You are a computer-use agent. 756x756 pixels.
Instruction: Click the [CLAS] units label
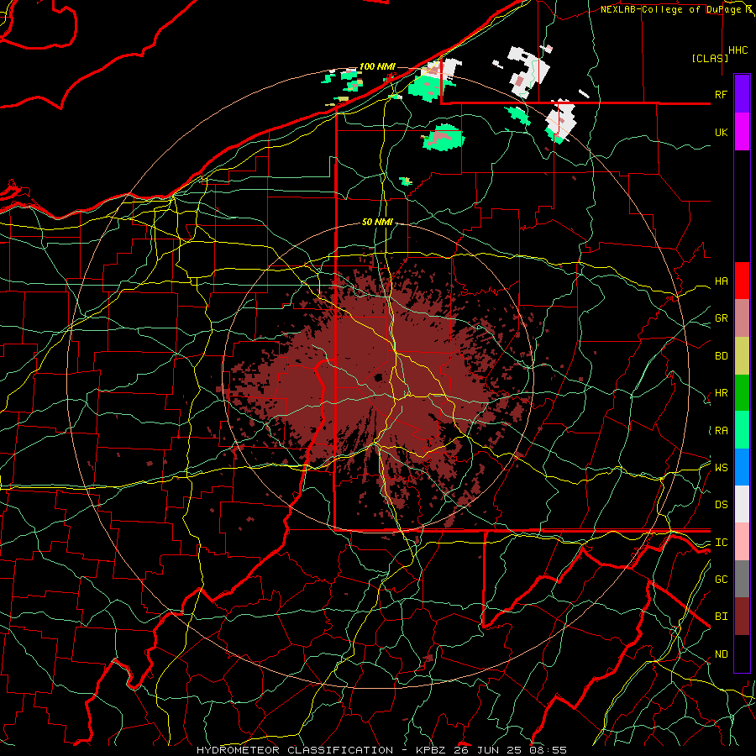(710, 58)
